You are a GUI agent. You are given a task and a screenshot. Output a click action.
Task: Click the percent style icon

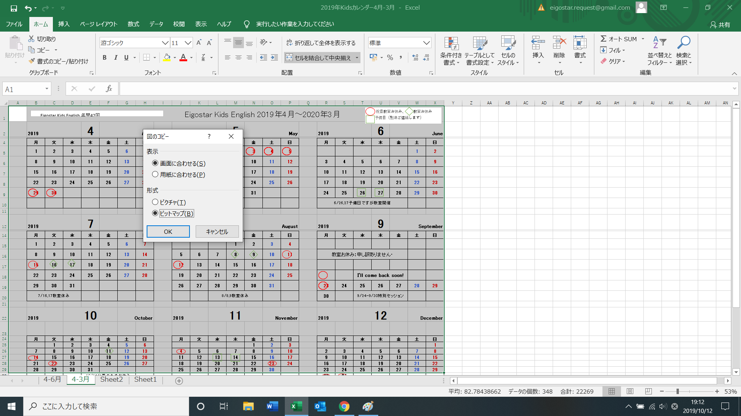click(x=390, y=58)
